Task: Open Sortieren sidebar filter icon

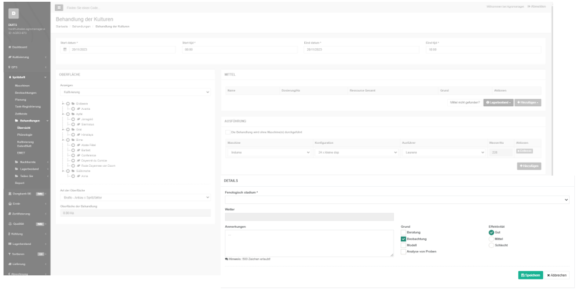Action: point(9,254)
